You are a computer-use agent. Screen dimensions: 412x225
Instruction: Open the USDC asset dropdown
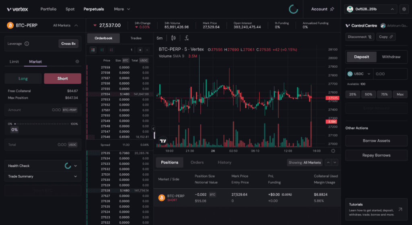(359, 74)
